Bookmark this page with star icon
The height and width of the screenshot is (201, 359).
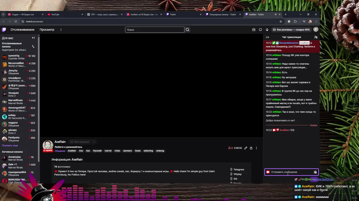click(281, 21)
